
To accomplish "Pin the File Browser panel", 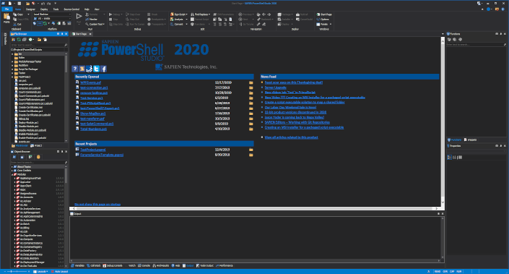I will (62, 34).
